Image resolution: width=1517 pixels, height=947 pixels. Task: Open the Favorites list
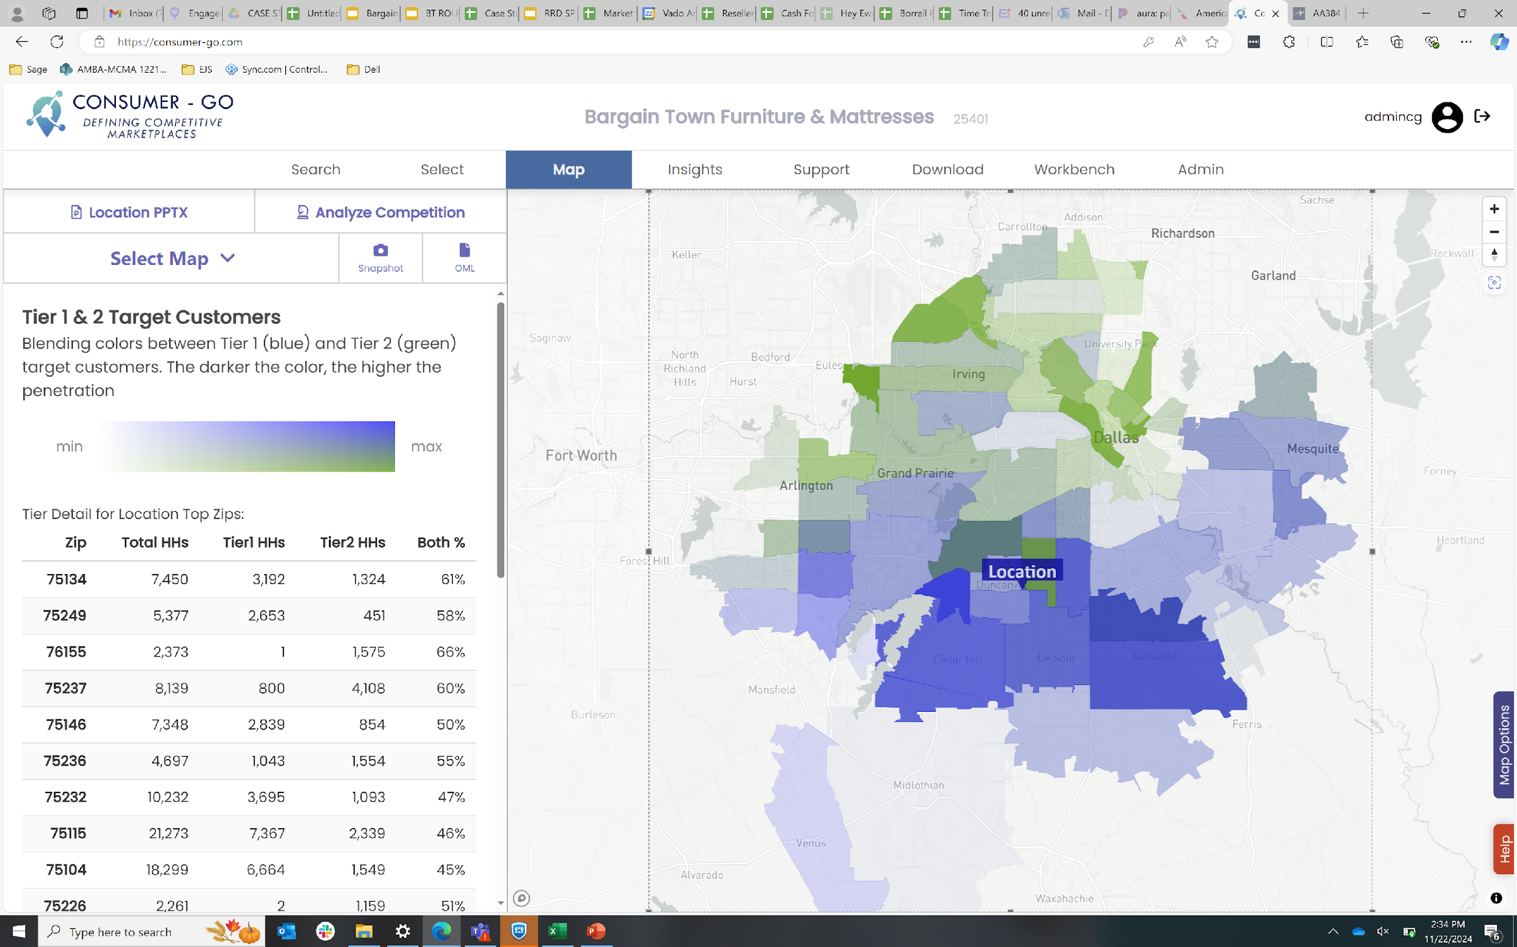1362,42
